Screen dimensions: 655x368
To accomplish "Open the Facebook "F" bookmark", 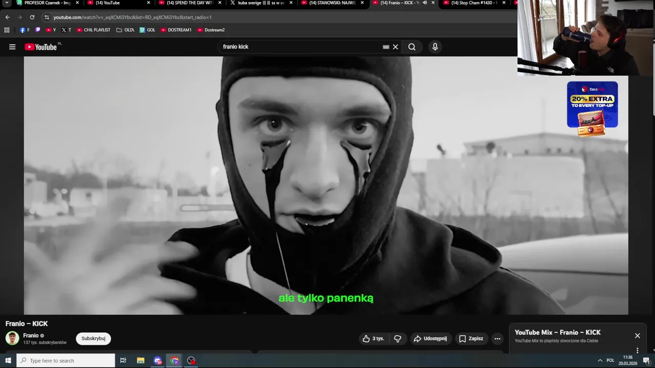I will click(x=25, y=30).
